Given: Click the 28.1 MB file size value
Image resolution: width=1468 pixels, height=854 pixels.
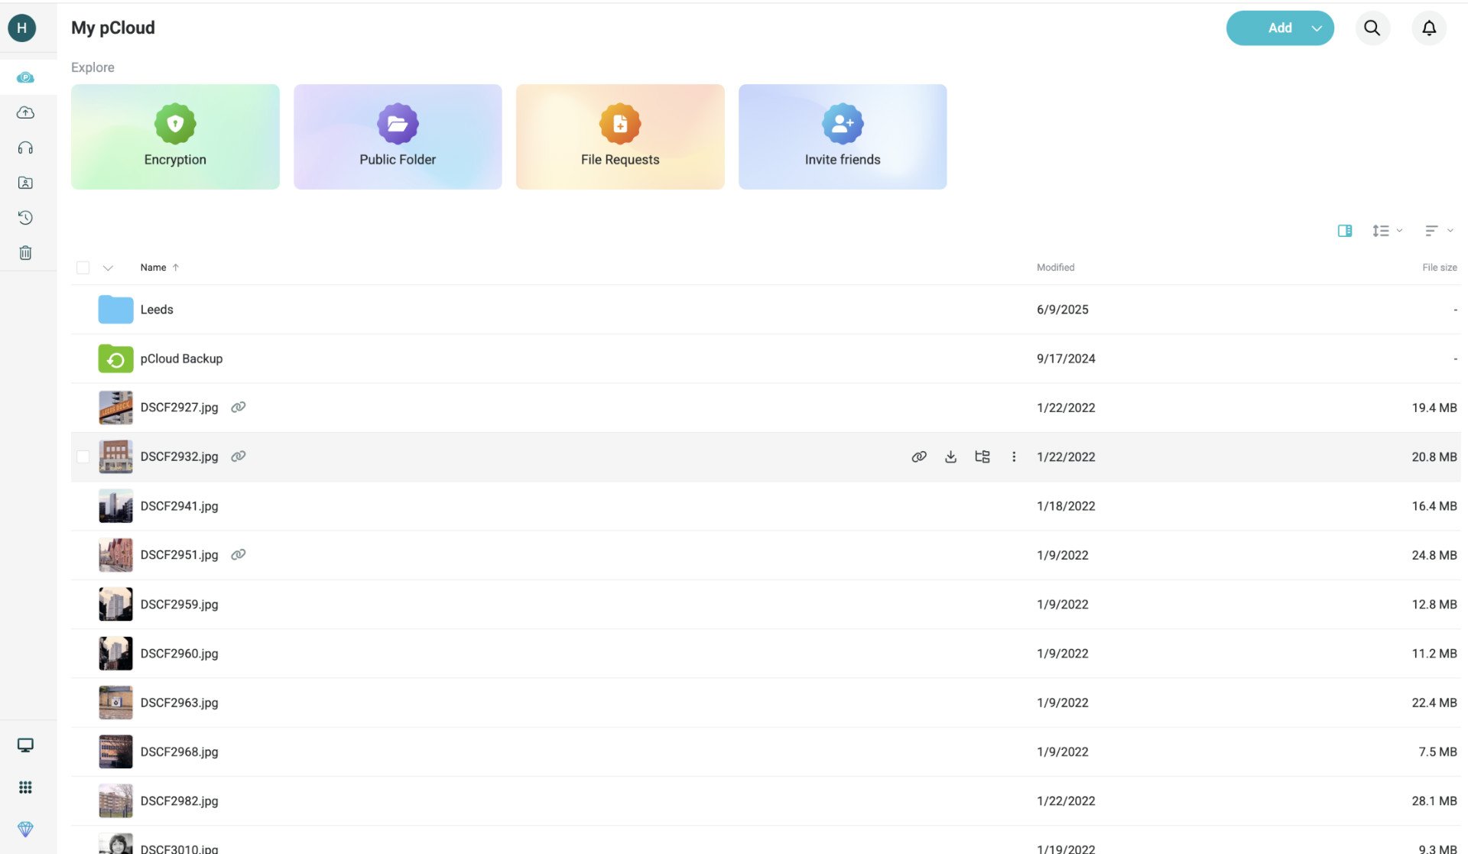Looking at the screenshot, I should click(x=1434, y=800).
